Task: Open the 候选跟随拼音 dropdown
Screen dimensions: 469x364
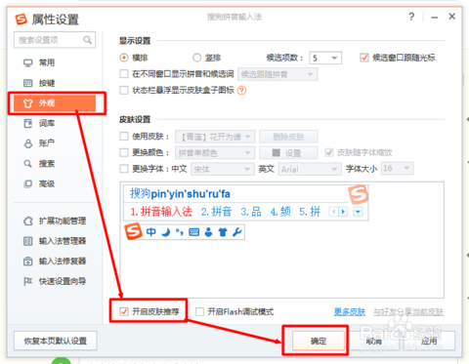Action: click(277, 74)
